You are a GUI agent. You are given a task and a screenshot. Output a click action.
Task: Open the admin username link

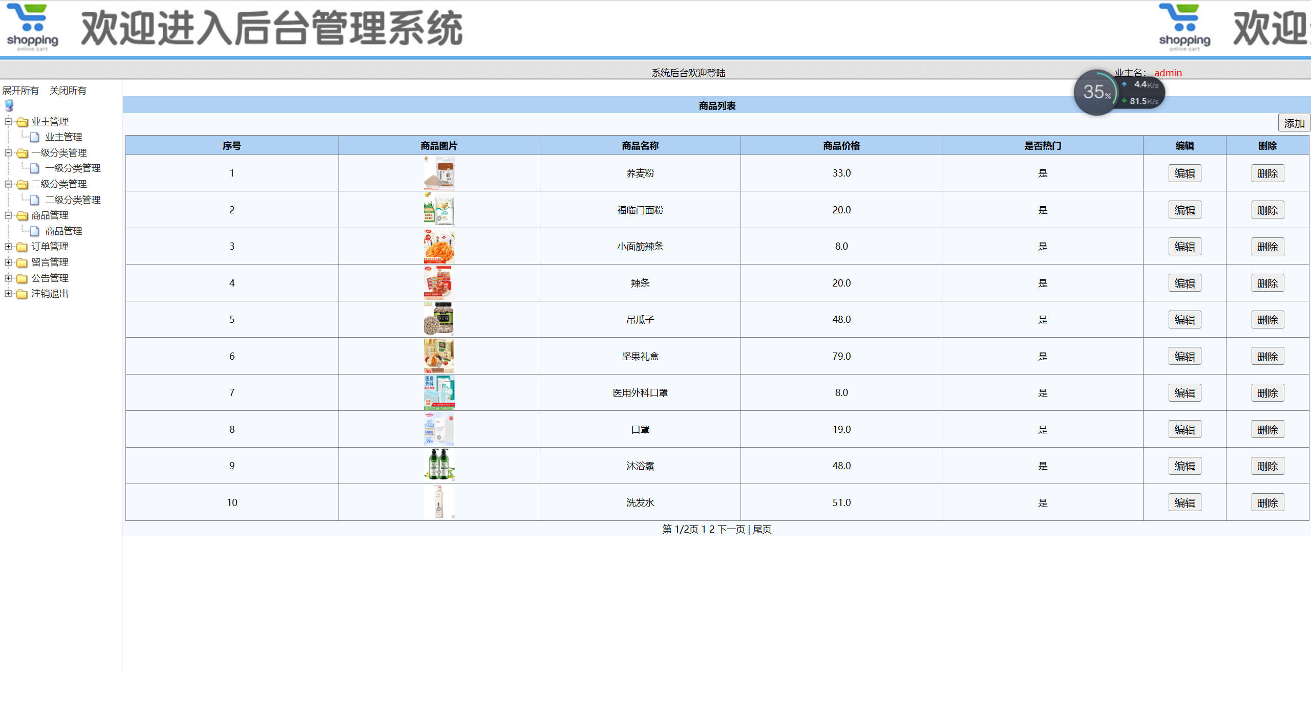(x=1168, y=73)
